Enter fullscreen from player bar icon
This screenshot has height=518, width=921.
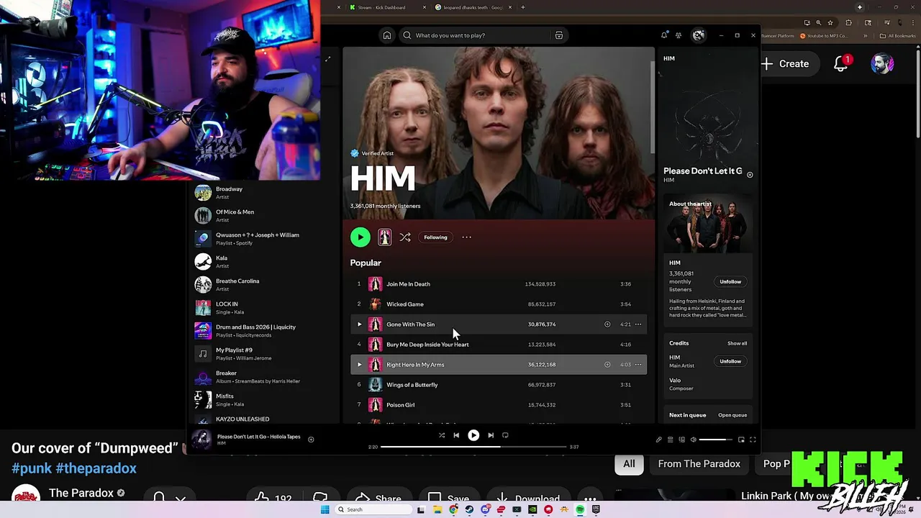tap(753, 440)
